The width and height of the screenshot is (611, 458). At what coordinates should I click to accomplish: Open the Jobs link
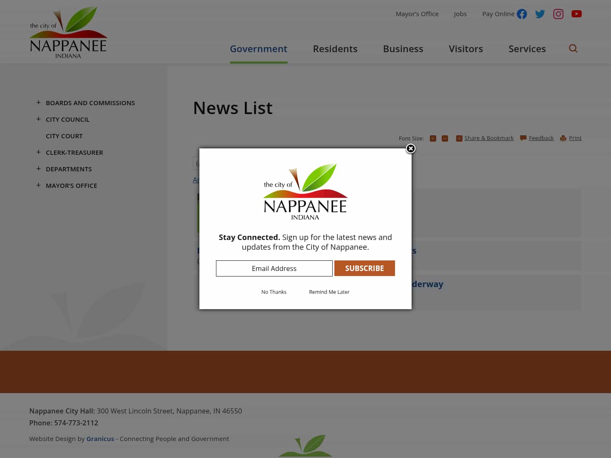tap(460, 14)
